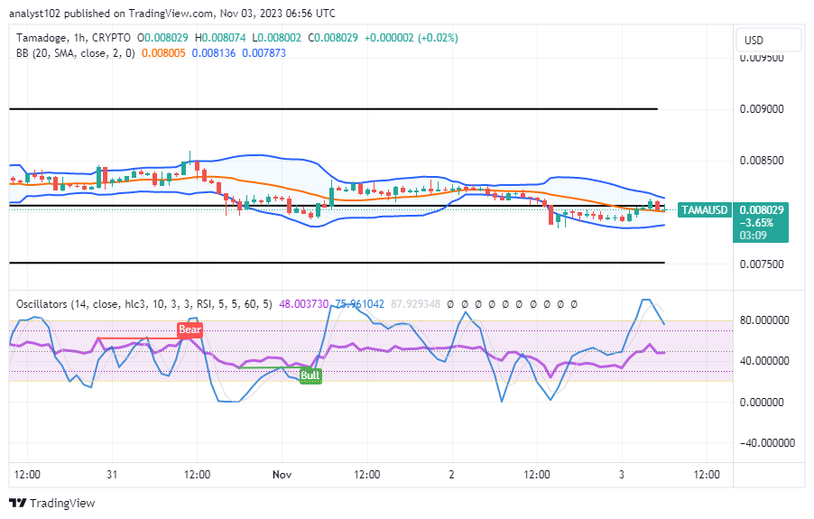The height and width of the screenshot is (519, 814).
Task: Select the BB upper value 0.008136
Action: 213,53
